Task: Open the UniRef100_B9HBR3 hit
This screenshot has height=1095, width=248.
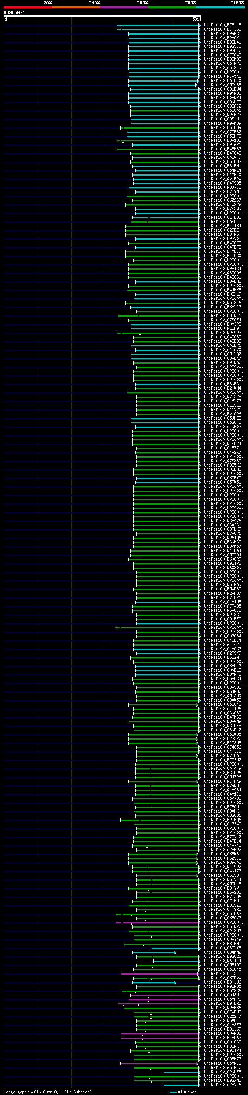Action: pos(222,1004)
